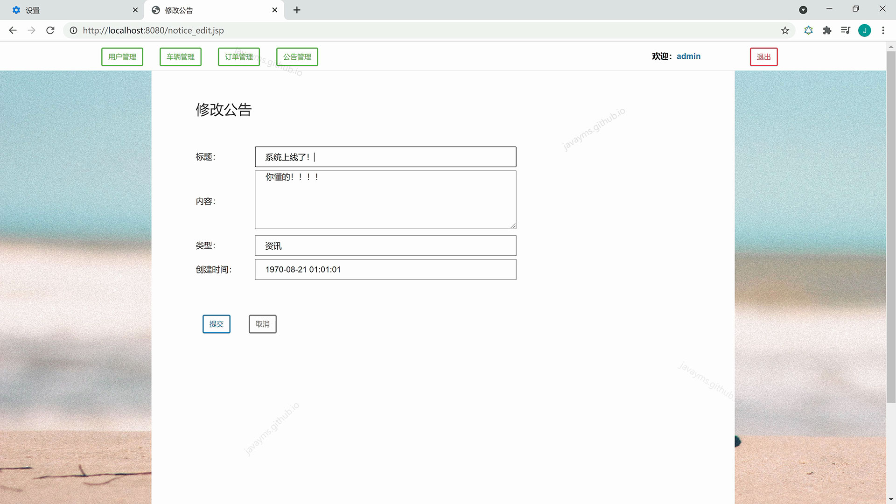Viewport: 896px width, 504px height.
Task: Open 车辆管理 navigation menu
Action: (181, 57)
